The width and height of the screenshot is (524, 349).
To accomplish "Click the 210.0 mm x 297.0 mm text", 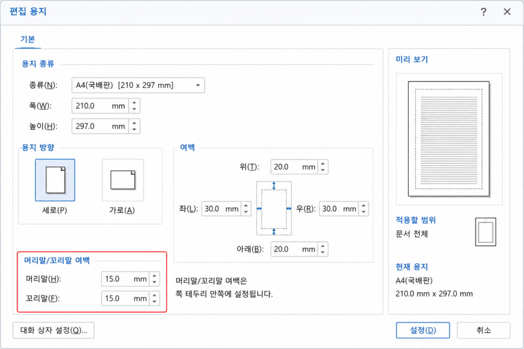I will coord(434,294).
